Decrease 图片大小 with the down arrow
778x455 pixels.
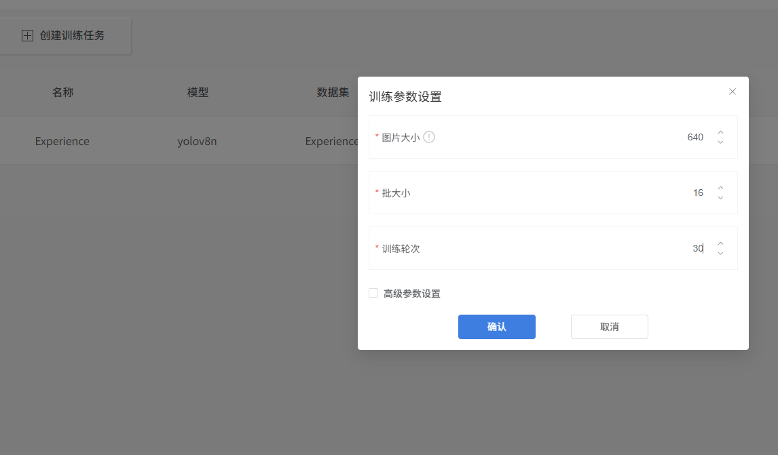(x=720, y=142)
